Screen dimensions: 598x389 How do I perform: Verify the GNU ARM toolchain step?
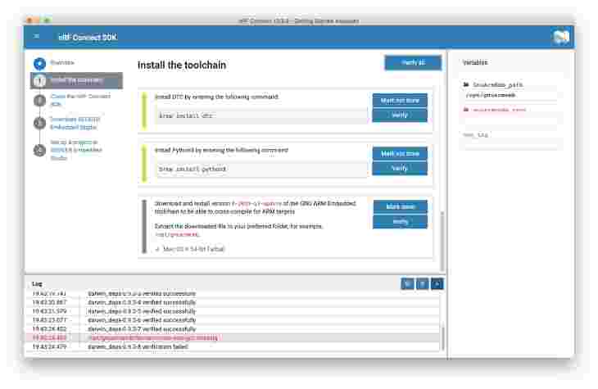click(x=400, y=222)
